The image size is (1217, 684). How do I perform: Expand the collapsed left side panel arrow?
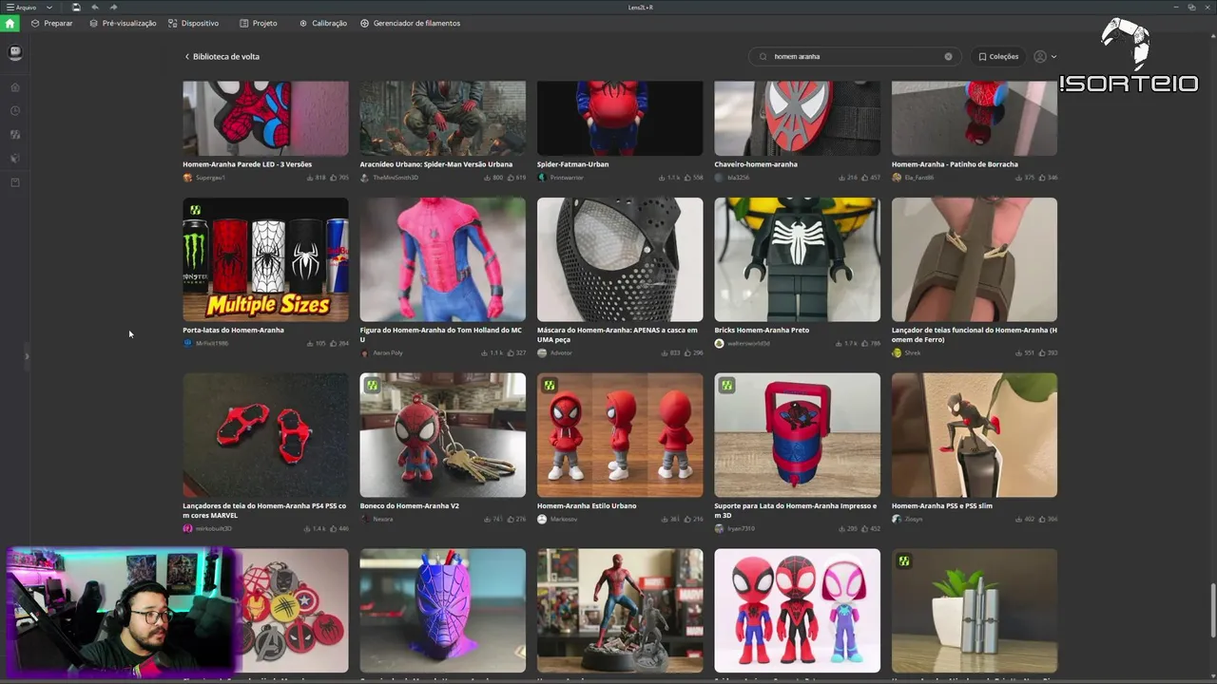[x=27, y=356]
